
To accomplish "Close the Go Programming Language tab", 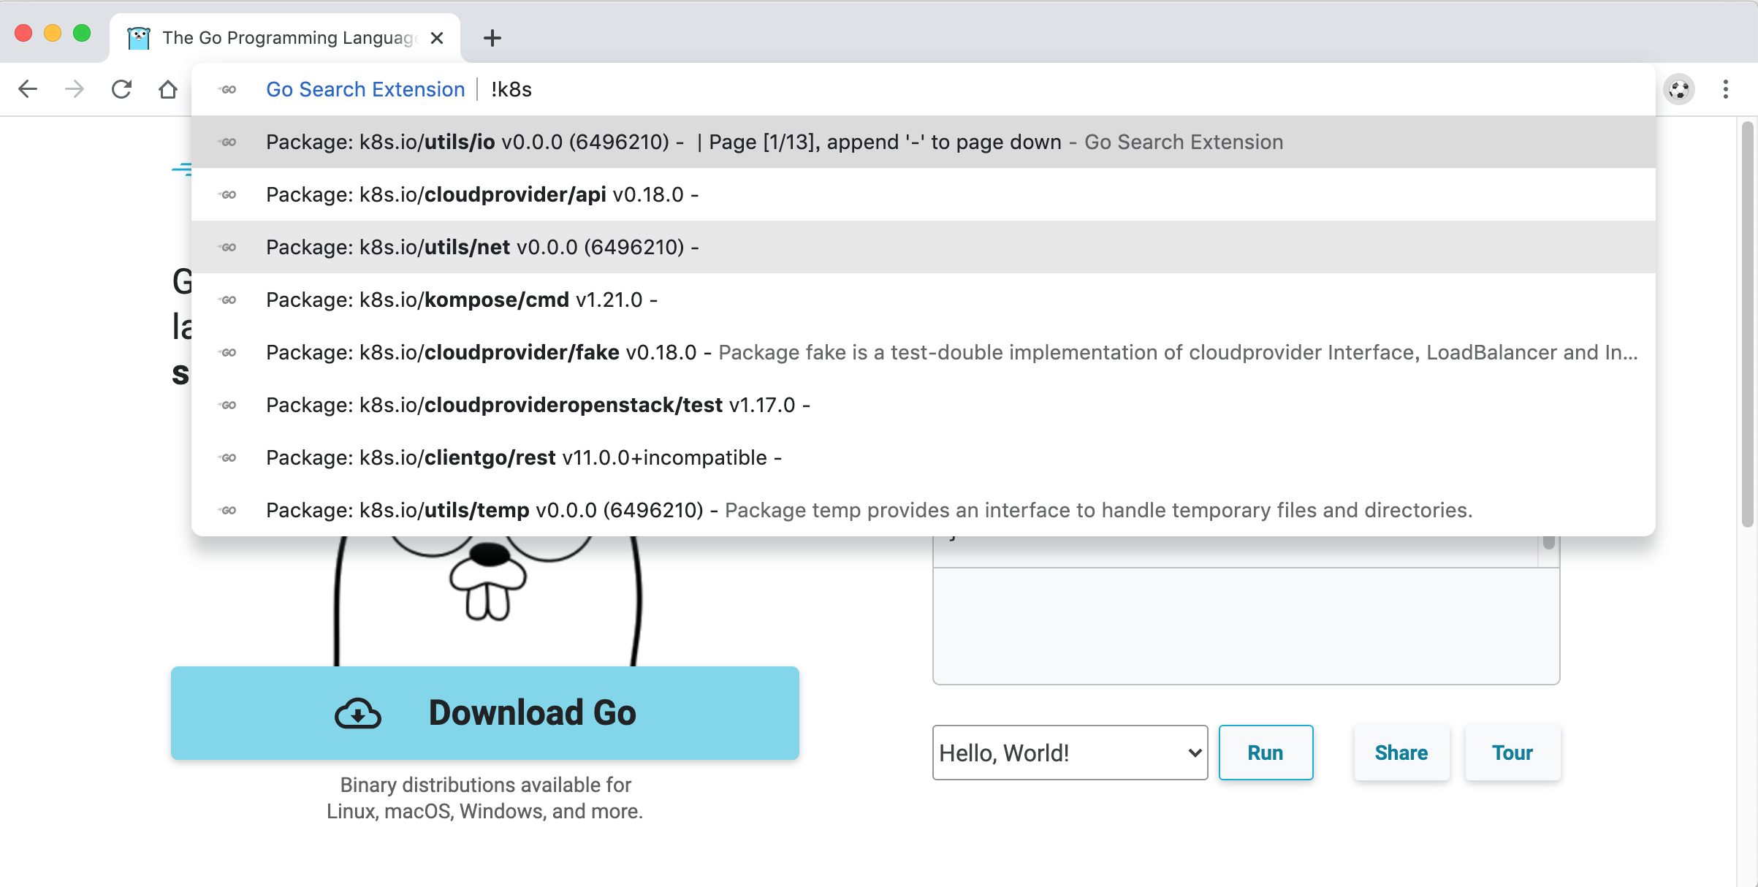I will point(437,38).
